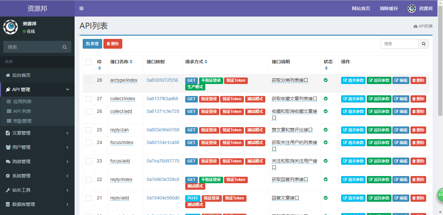Image resolution: width=443 pixels, height=215 pixels.
Task: Click the status check icon for reply/zan
Action: click(326, 130)
